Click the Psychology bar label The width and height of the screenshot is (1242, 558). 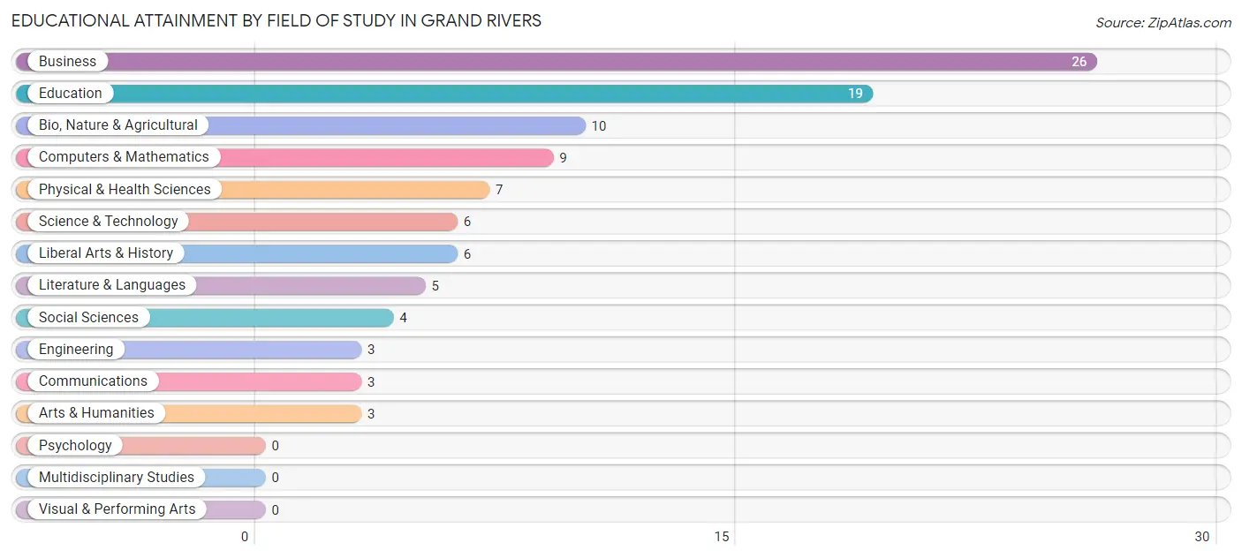pos(75,446)
